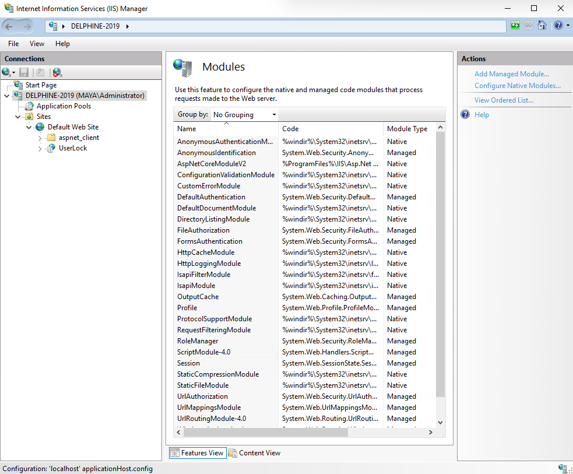Click the Session module row
This screenshot has height=474, width=573.
pyautogui.click(x=305, y=363)
